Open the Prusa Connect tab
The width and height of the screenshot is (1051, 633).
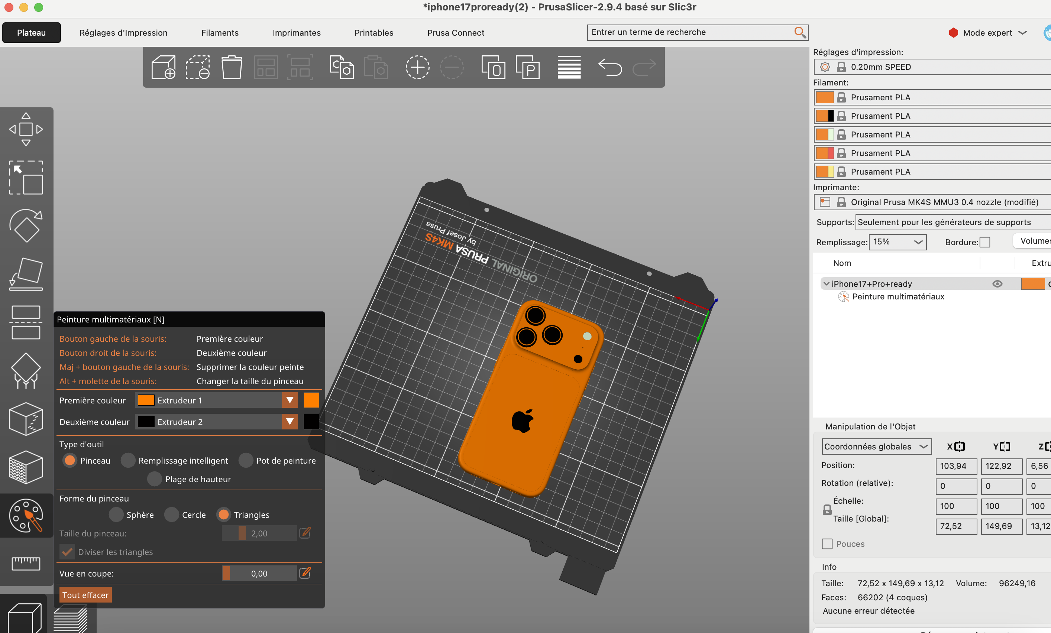coord(456,33)
